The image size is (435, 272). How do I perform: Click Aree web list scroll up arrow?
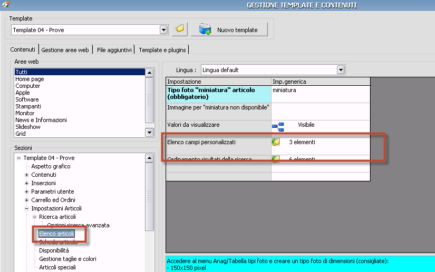pyautogui.click(x=150, y=73)
